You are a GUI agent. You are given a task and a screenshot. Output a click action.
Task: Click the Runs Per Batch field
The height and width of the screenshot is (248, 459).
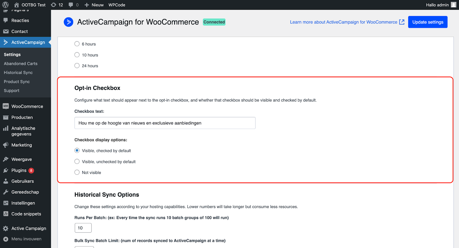click(x=83, y=228)
